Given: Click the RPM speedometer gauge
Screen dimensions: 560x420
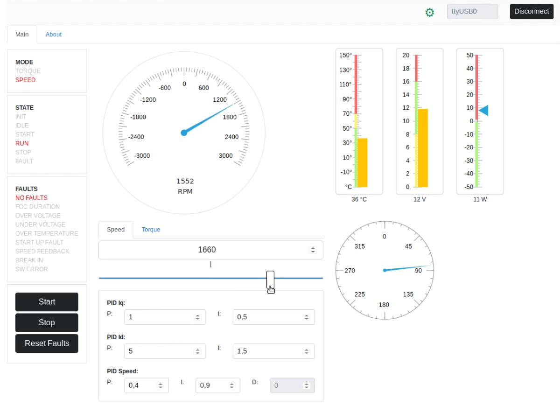Looking at the screenshot, I should pos(184,133).
